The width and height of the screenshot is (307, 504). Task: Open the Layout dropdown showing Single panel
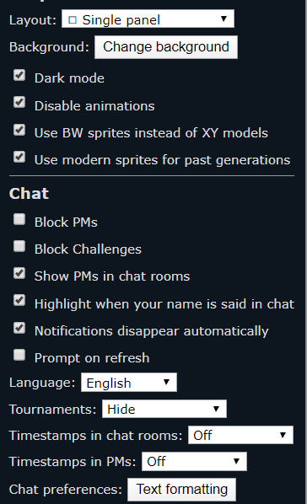[148, 19]
